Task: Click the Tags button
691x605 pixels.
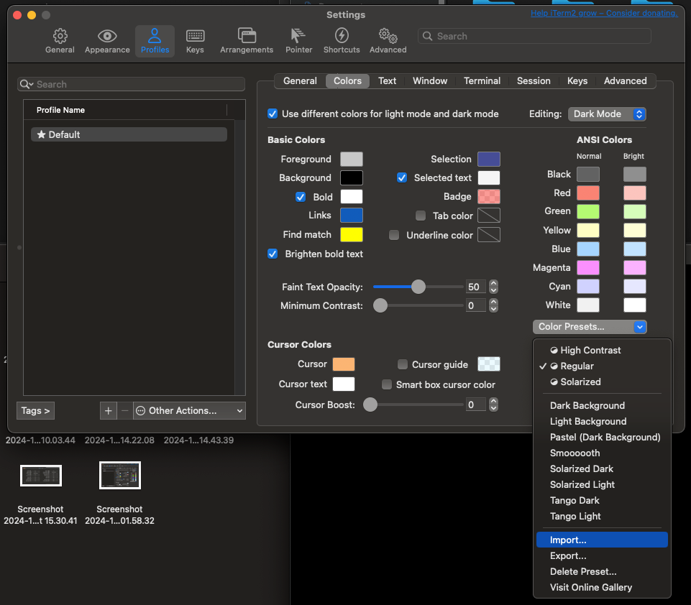Action: click(35, 410)
